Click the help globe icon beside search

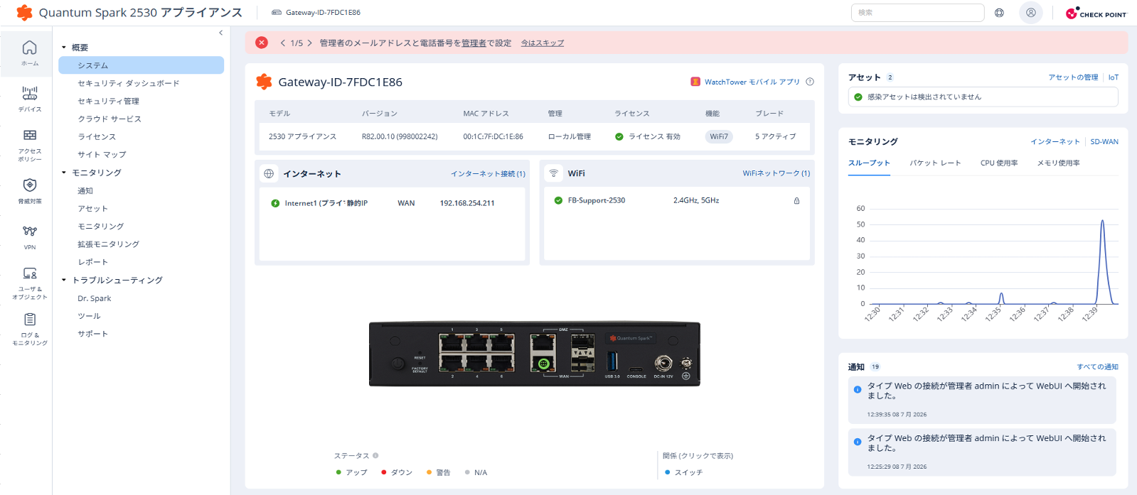tap(999, 13)
